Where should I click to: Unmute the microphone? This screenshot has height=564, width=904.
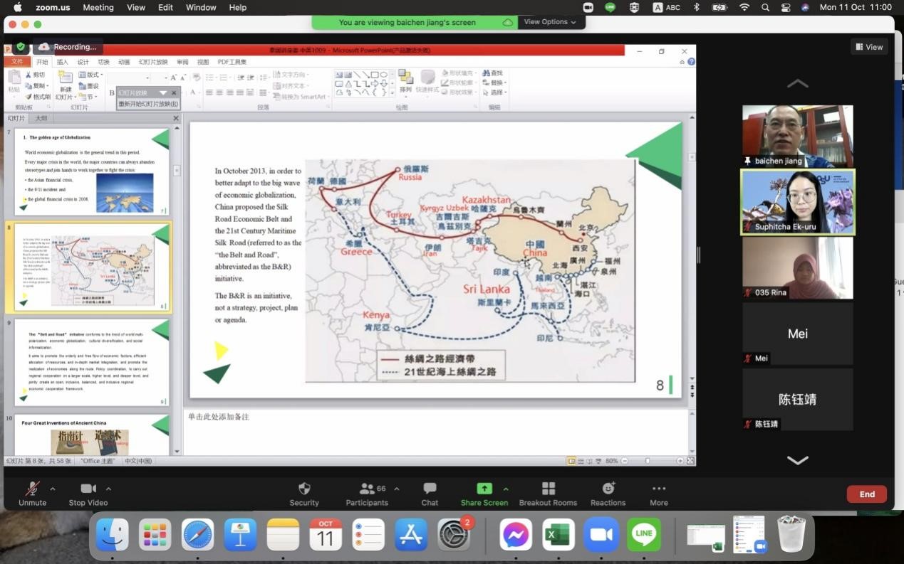pos(32,489)
